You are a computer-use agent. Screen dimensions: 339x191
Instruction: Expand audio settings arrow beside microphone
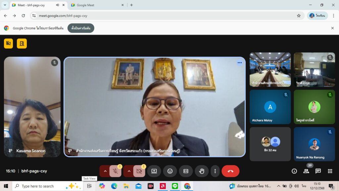click(x=105, y=171)
